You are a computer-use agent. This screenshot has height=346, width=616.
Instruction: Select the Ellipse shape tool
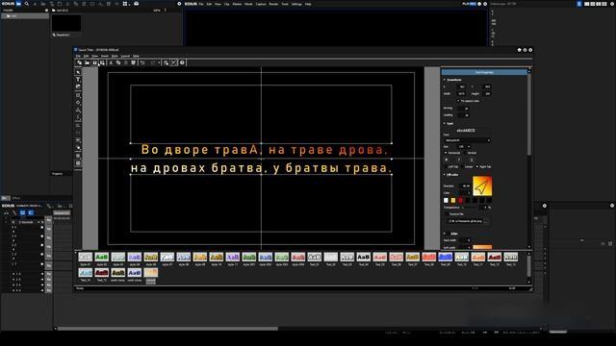(x=78, y=103)
